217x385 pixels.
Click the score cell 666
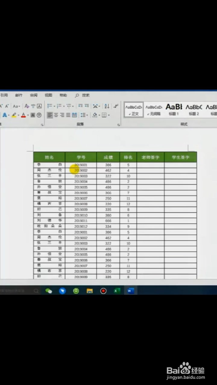coord(108,221)
